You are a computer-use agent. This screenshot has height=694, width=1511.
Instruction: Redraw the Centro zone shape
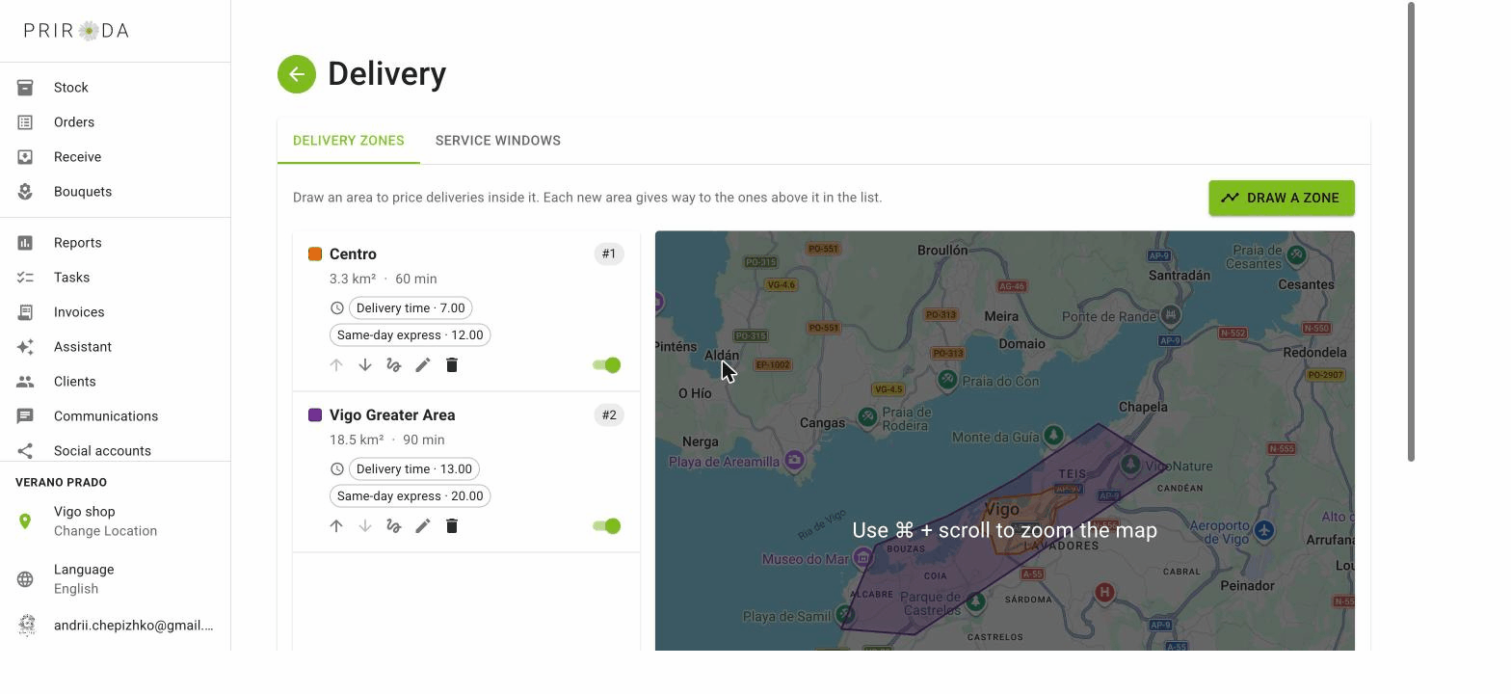coord(394,365)
